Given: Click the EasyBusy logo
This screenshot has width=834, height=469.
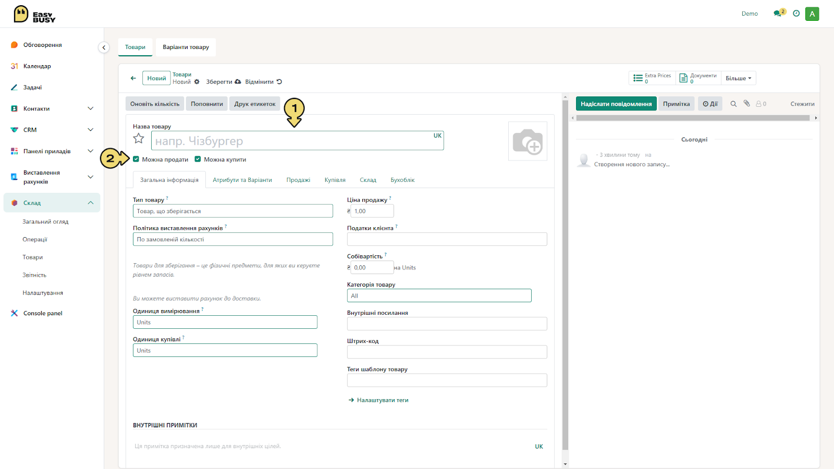Looking at the screenshot, I should pos(34,14).
